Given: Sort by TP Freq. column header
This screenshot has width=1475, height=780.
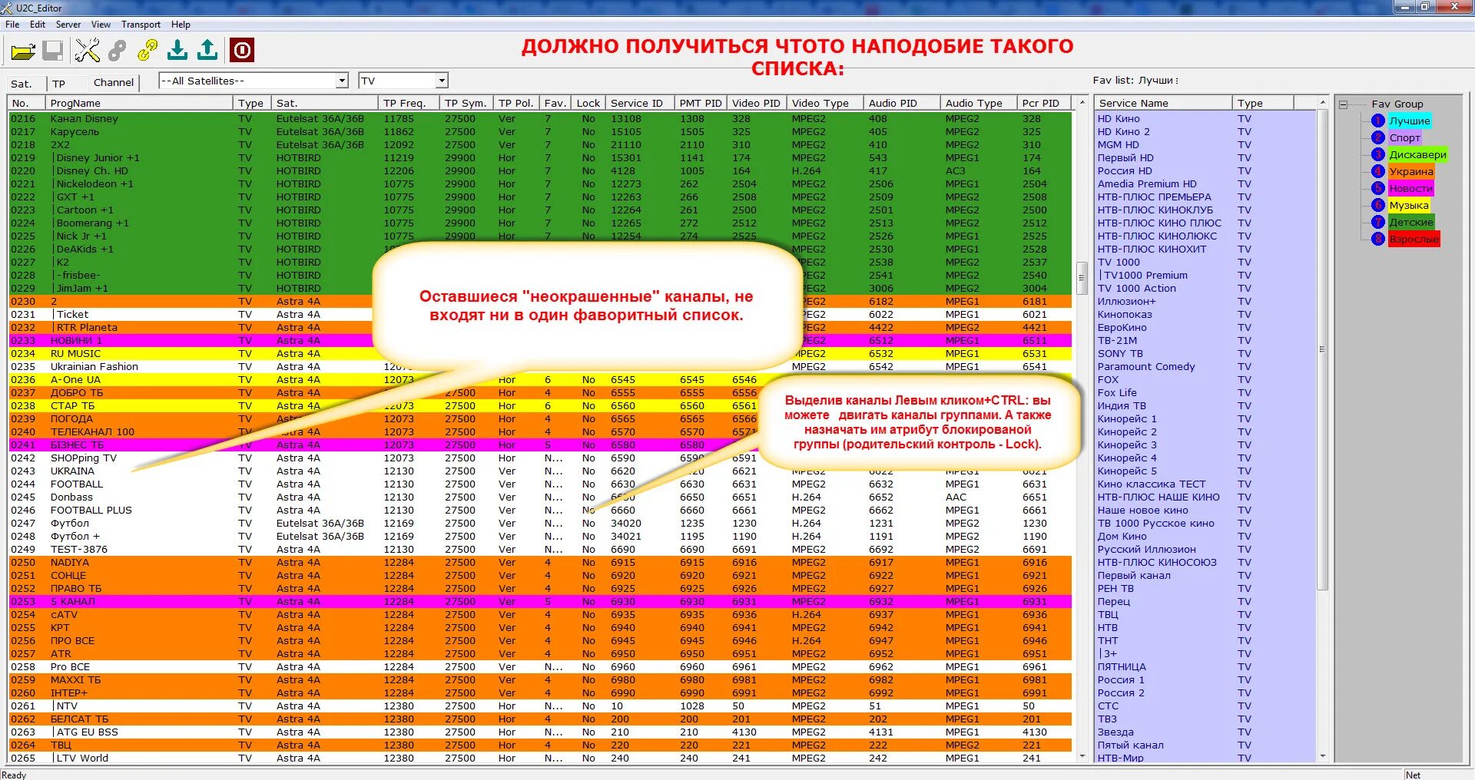Looking at the screenshot, I should coord(409,103).
